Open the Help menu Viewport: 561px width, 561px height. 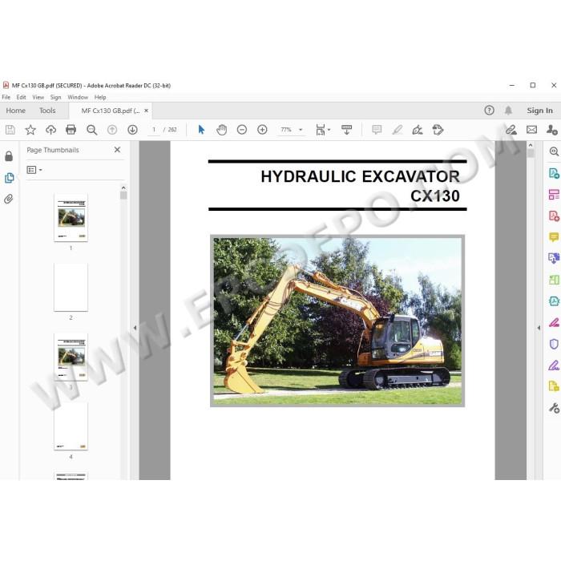(100, 97)
